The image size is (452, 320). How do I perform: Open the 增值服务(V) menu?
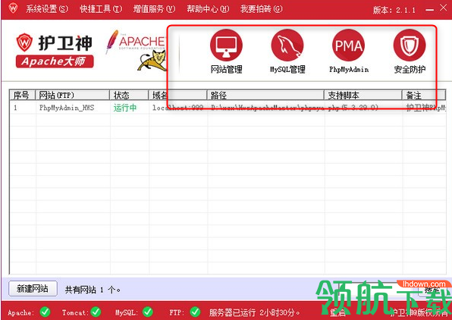pos(154,9)
